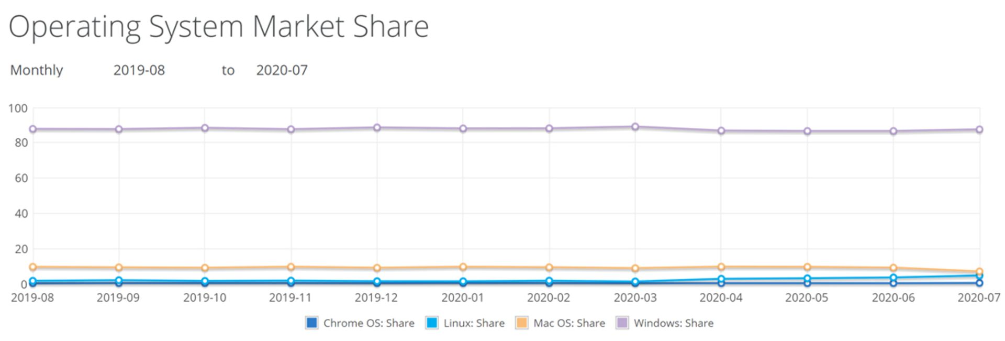Viewport: 1005px width, 341px height.
Task: Hide the Mac OS: Share series label
Action: coord(569,323)
